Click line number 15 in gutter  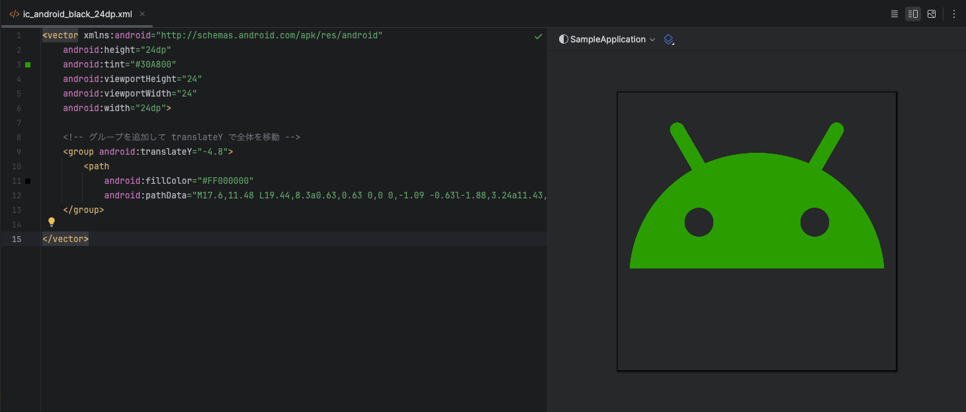tap(17, 239)
